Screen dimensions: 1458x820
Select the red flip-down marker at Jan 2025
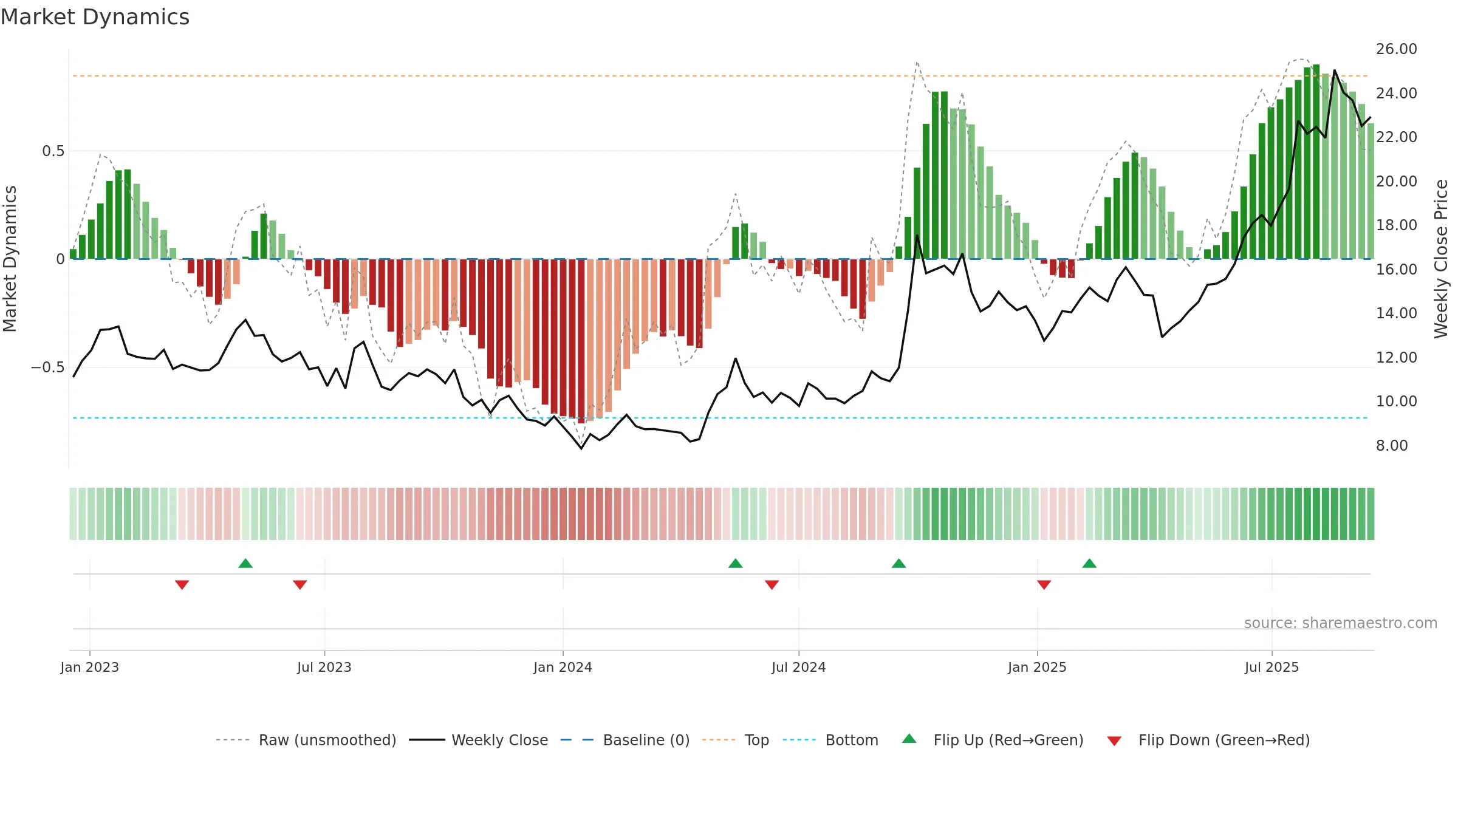(1044, 585)
